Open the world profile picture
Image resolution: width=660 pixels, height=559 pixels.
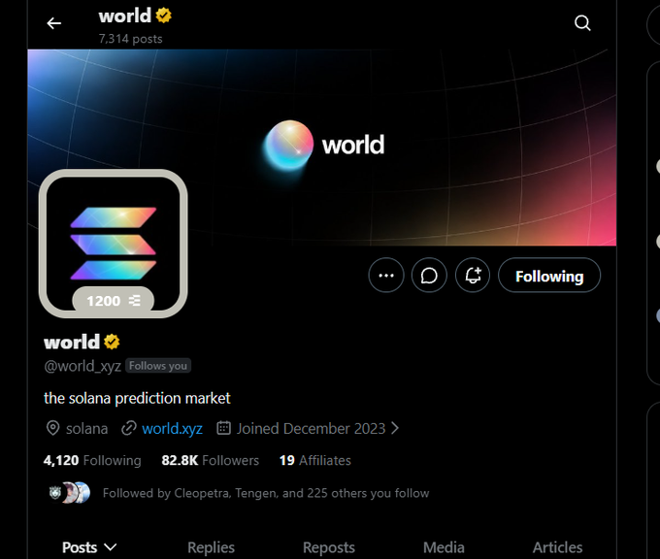click(x=114, y=244)
